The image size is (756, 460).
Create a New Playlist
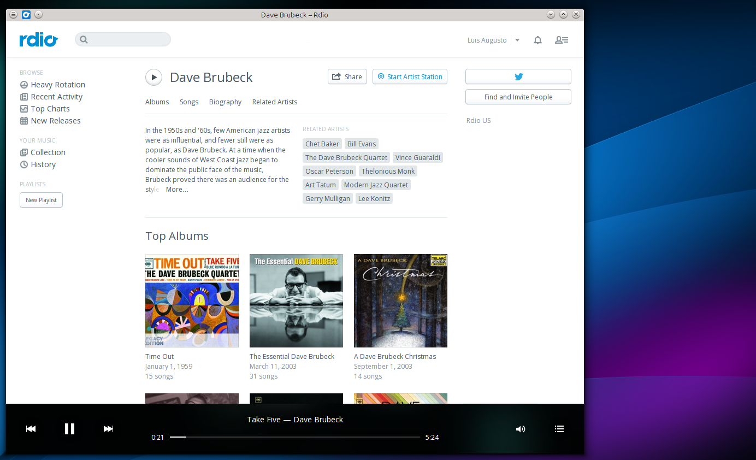pos(41,200)
